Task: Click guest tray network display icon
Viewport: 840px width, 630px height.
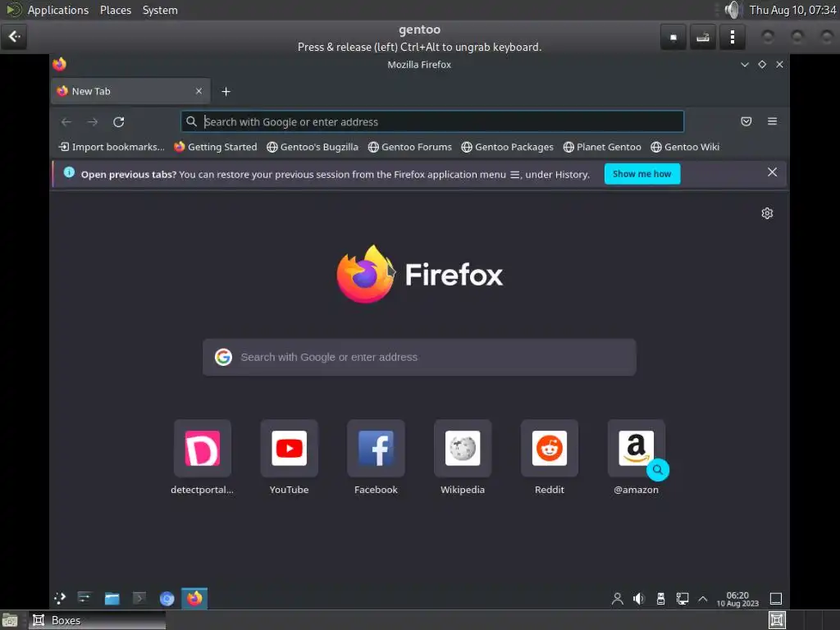Action: (682, 598)
